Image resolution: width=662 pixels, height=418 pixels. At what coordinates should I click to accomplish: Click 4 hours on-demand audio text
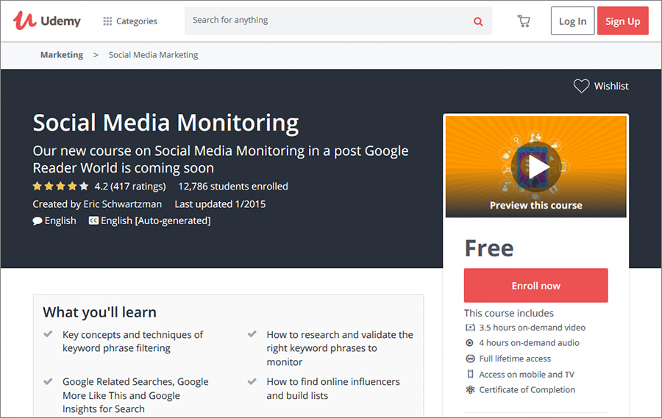click(529, 343)
